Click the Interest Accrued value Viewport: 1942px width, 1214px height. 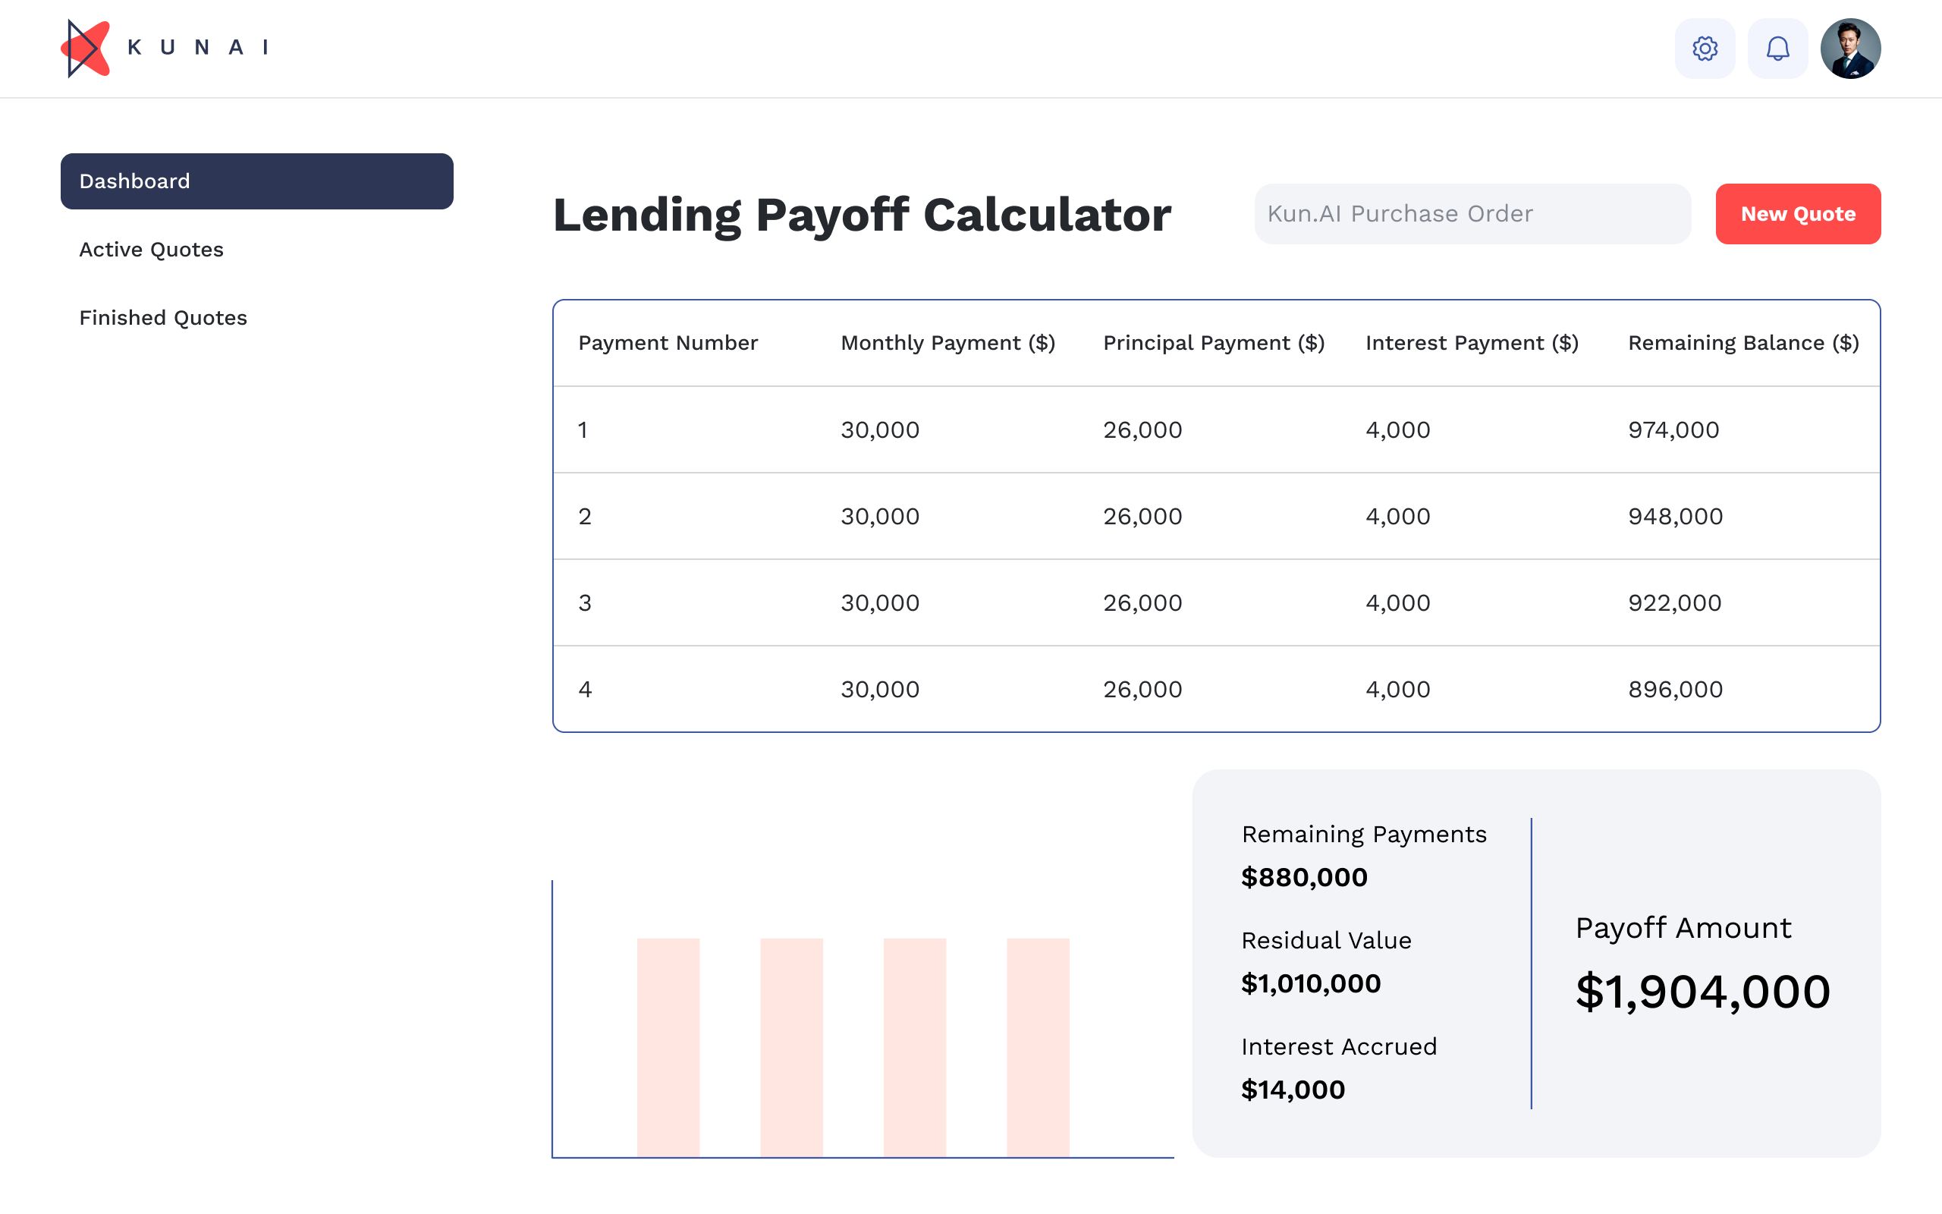[x=1293, y=1090]
